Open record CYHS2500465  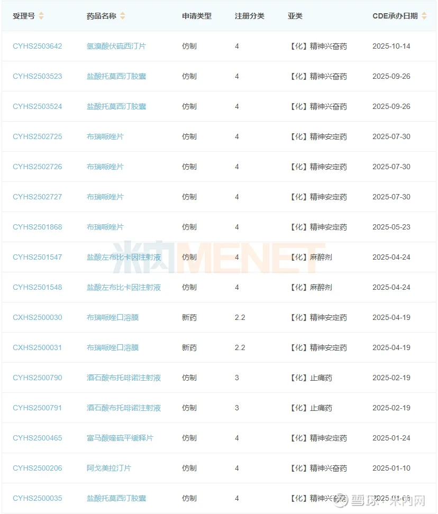[x=37, y=438]
